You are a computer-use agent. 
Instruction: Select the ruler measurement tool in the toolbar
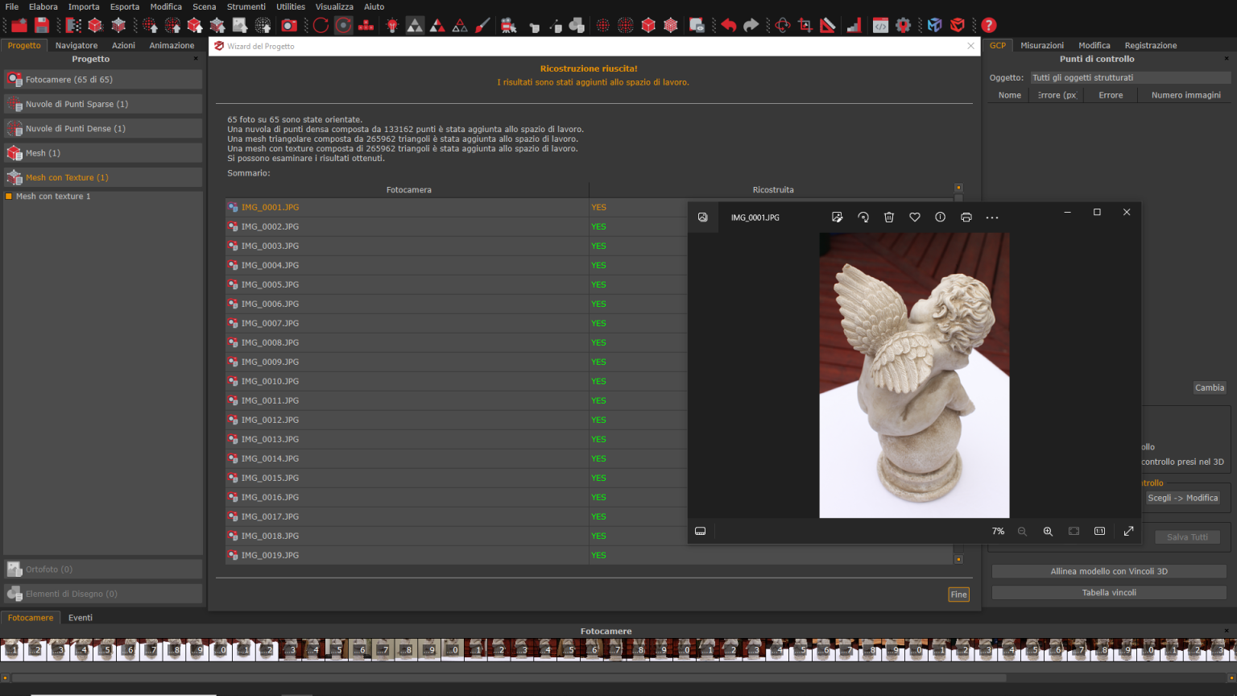coord(827,25)
